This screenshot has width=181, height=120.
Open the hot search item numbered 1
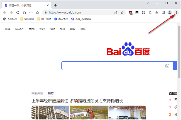[x=173, y=107]
